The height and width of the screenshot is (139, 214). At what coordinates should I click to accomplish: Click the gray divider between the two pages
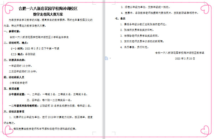click(104, 69)
